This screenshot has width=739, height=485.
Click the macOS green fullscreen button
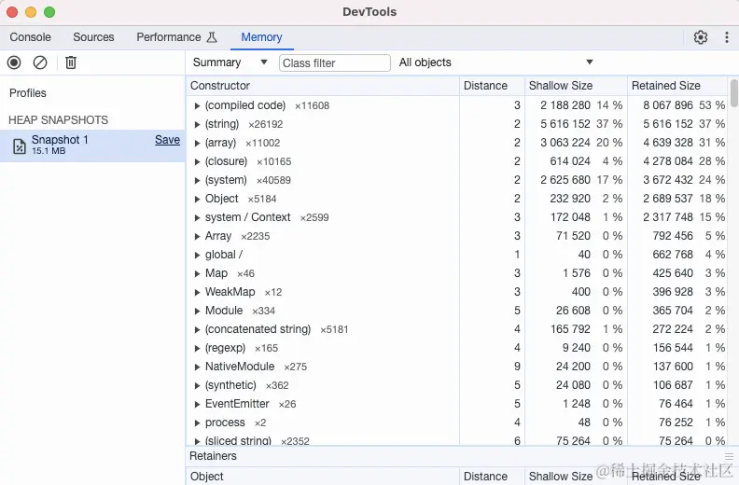click(49, 12)
